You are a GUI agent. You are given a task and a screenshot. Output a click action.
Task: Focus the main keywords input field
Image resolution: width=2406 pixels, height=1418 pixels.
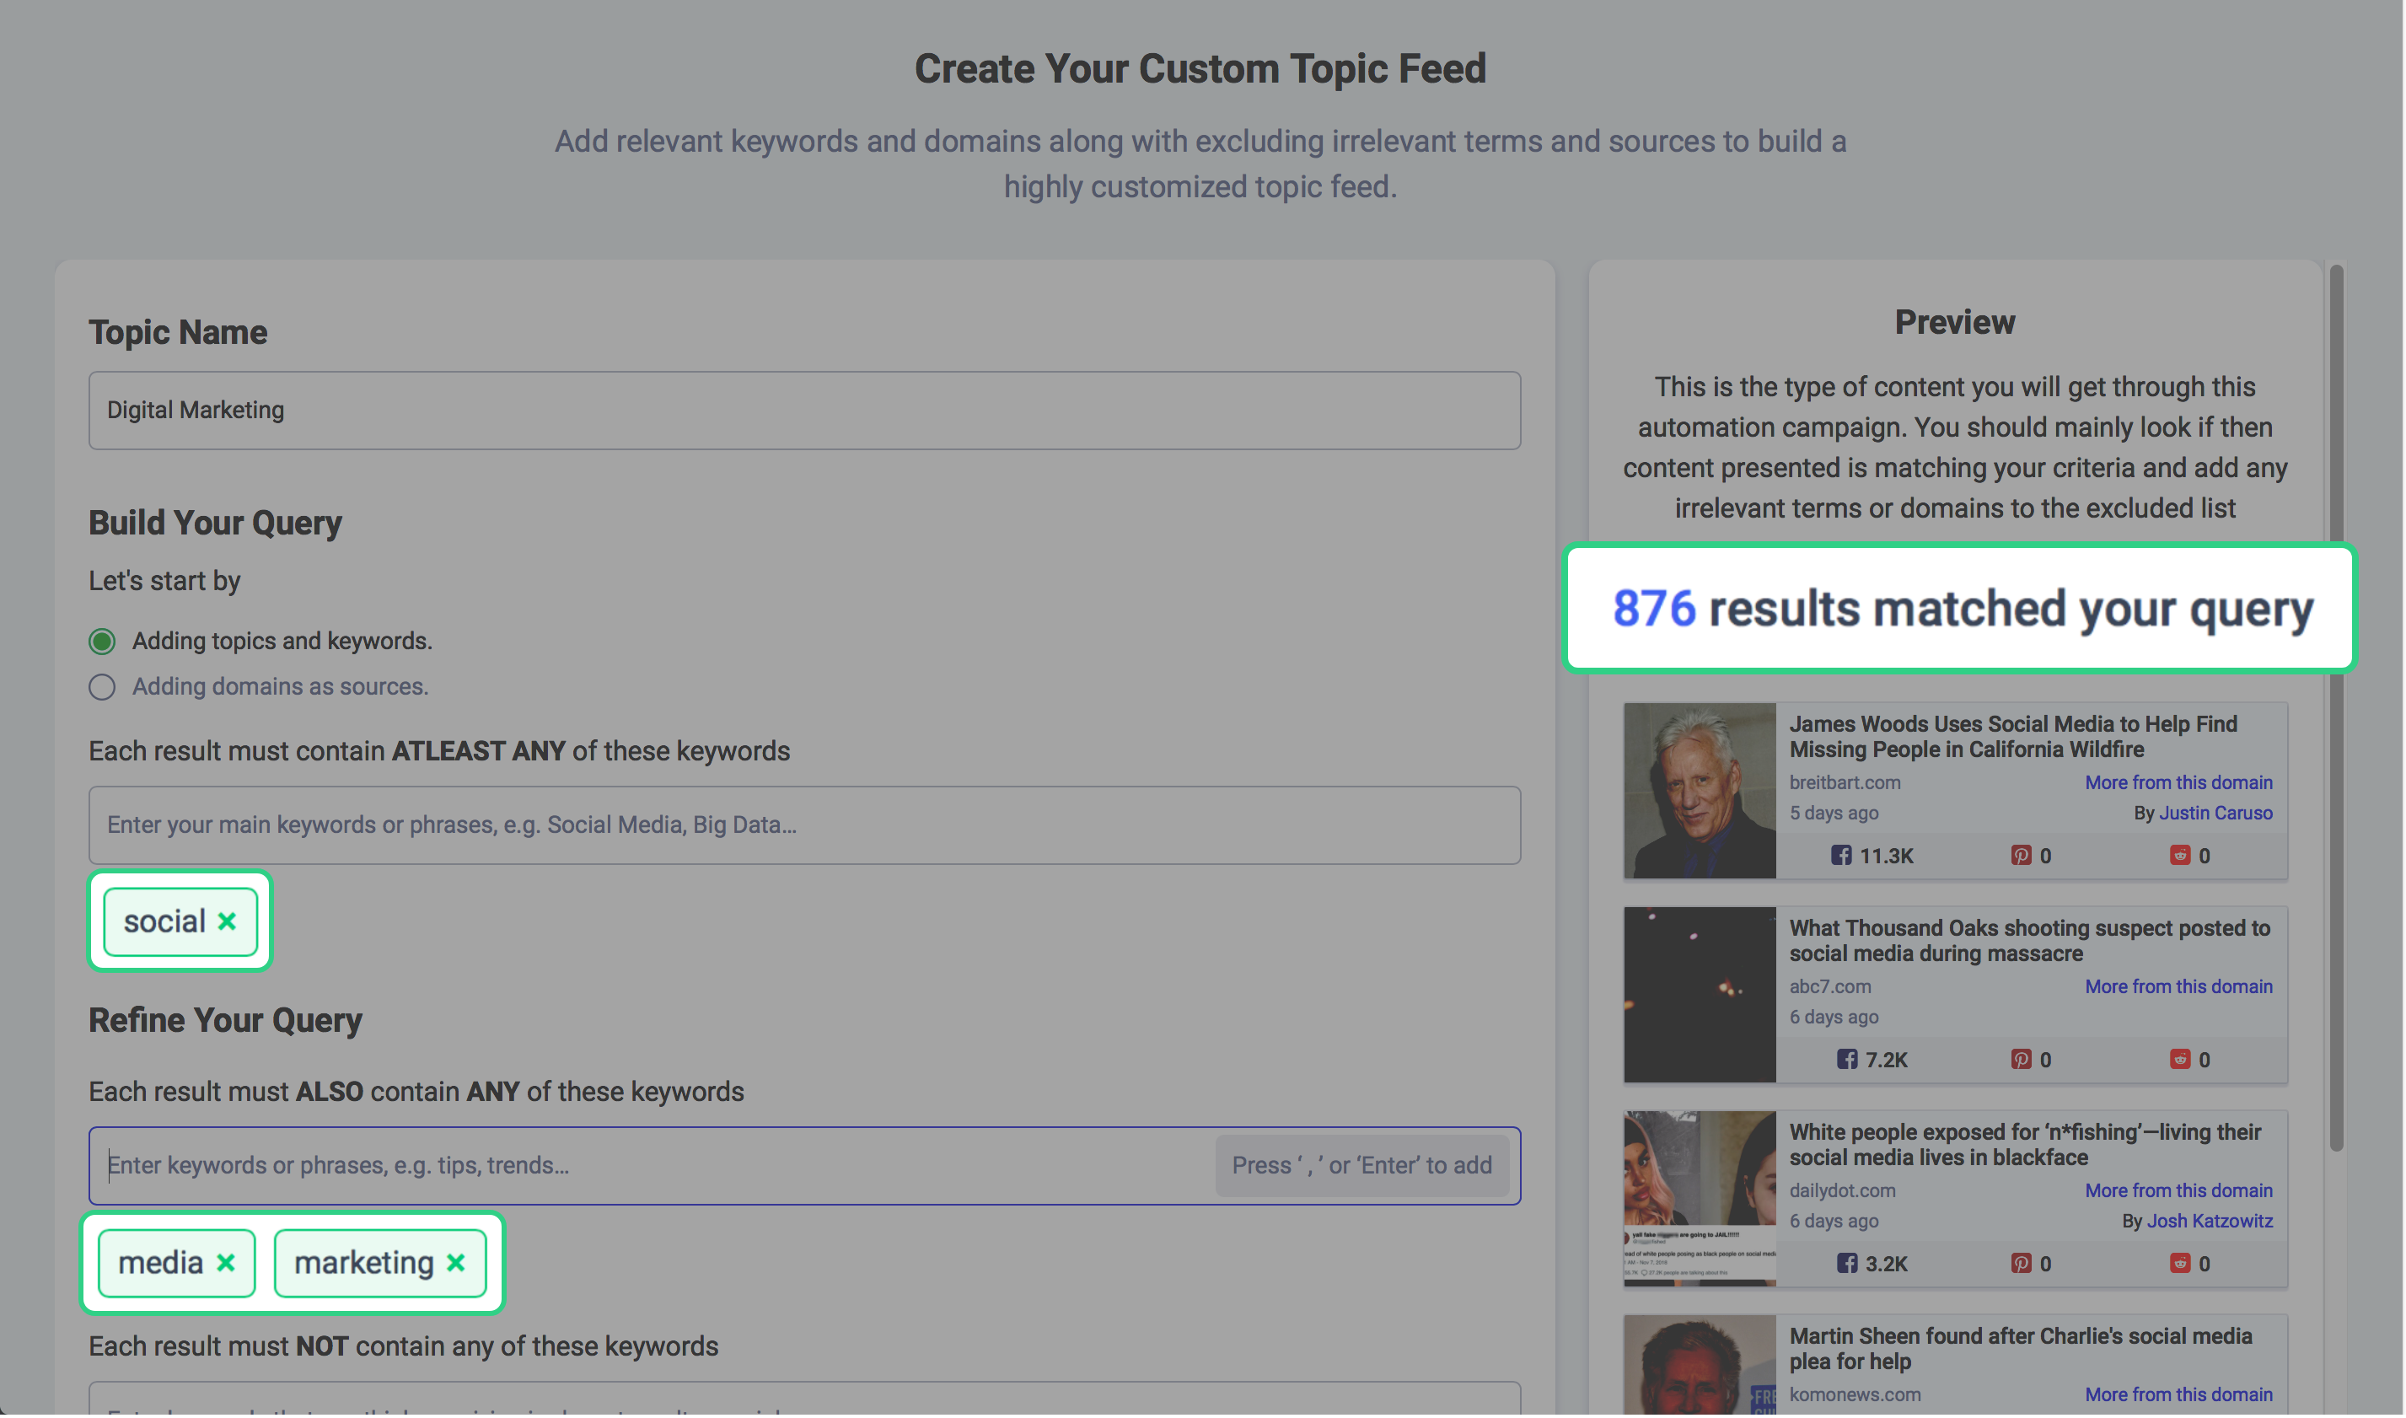pos(804,826)
